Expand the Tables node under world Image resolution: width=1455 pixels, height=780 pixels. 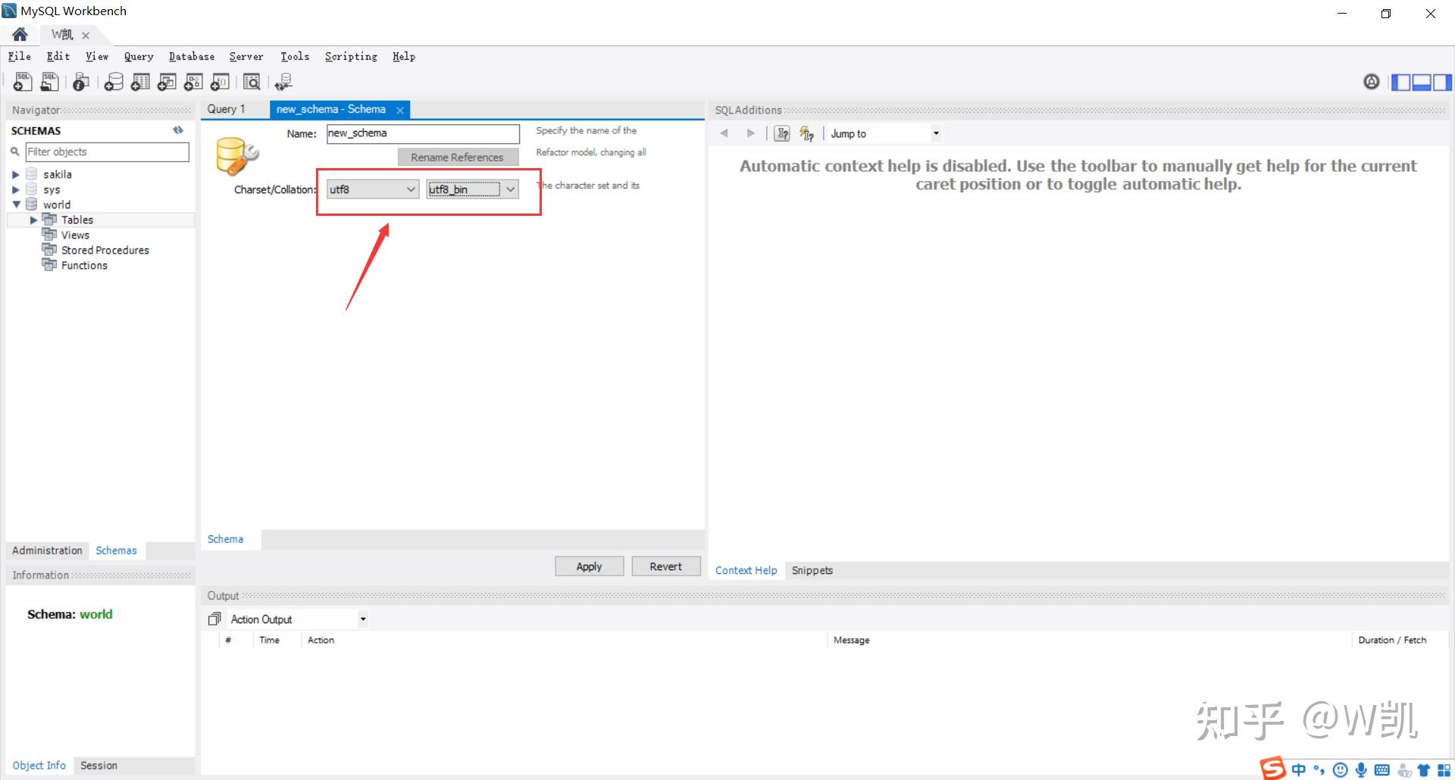point(33,220)
